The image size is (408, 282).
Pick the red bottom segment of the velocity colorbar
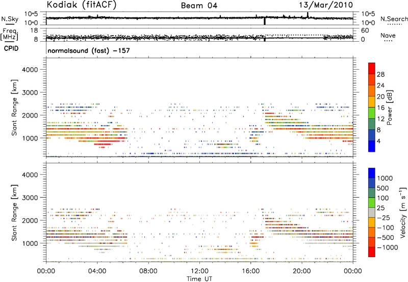(x=372, y=252)
